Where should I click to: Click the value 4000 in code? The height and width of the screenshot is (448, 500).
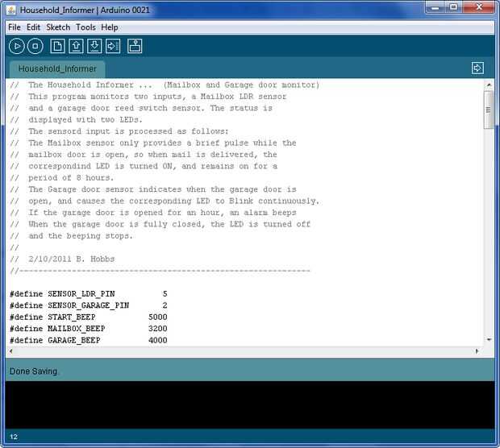(x=158, y=340)
